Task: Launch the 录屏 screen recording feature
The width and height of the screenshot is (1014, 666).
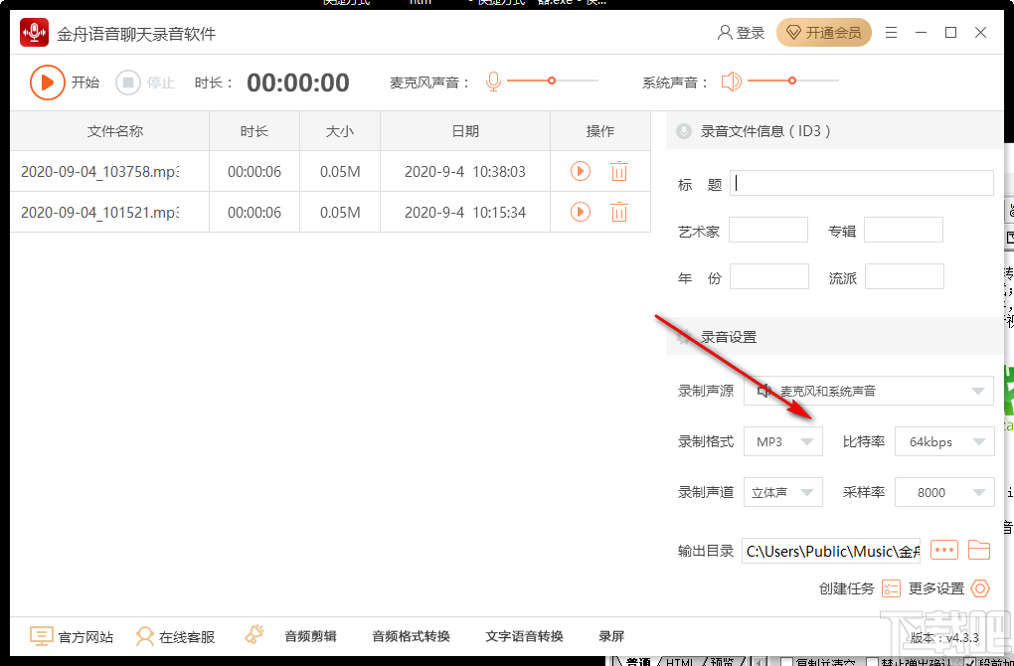Action: pos(610,636)
